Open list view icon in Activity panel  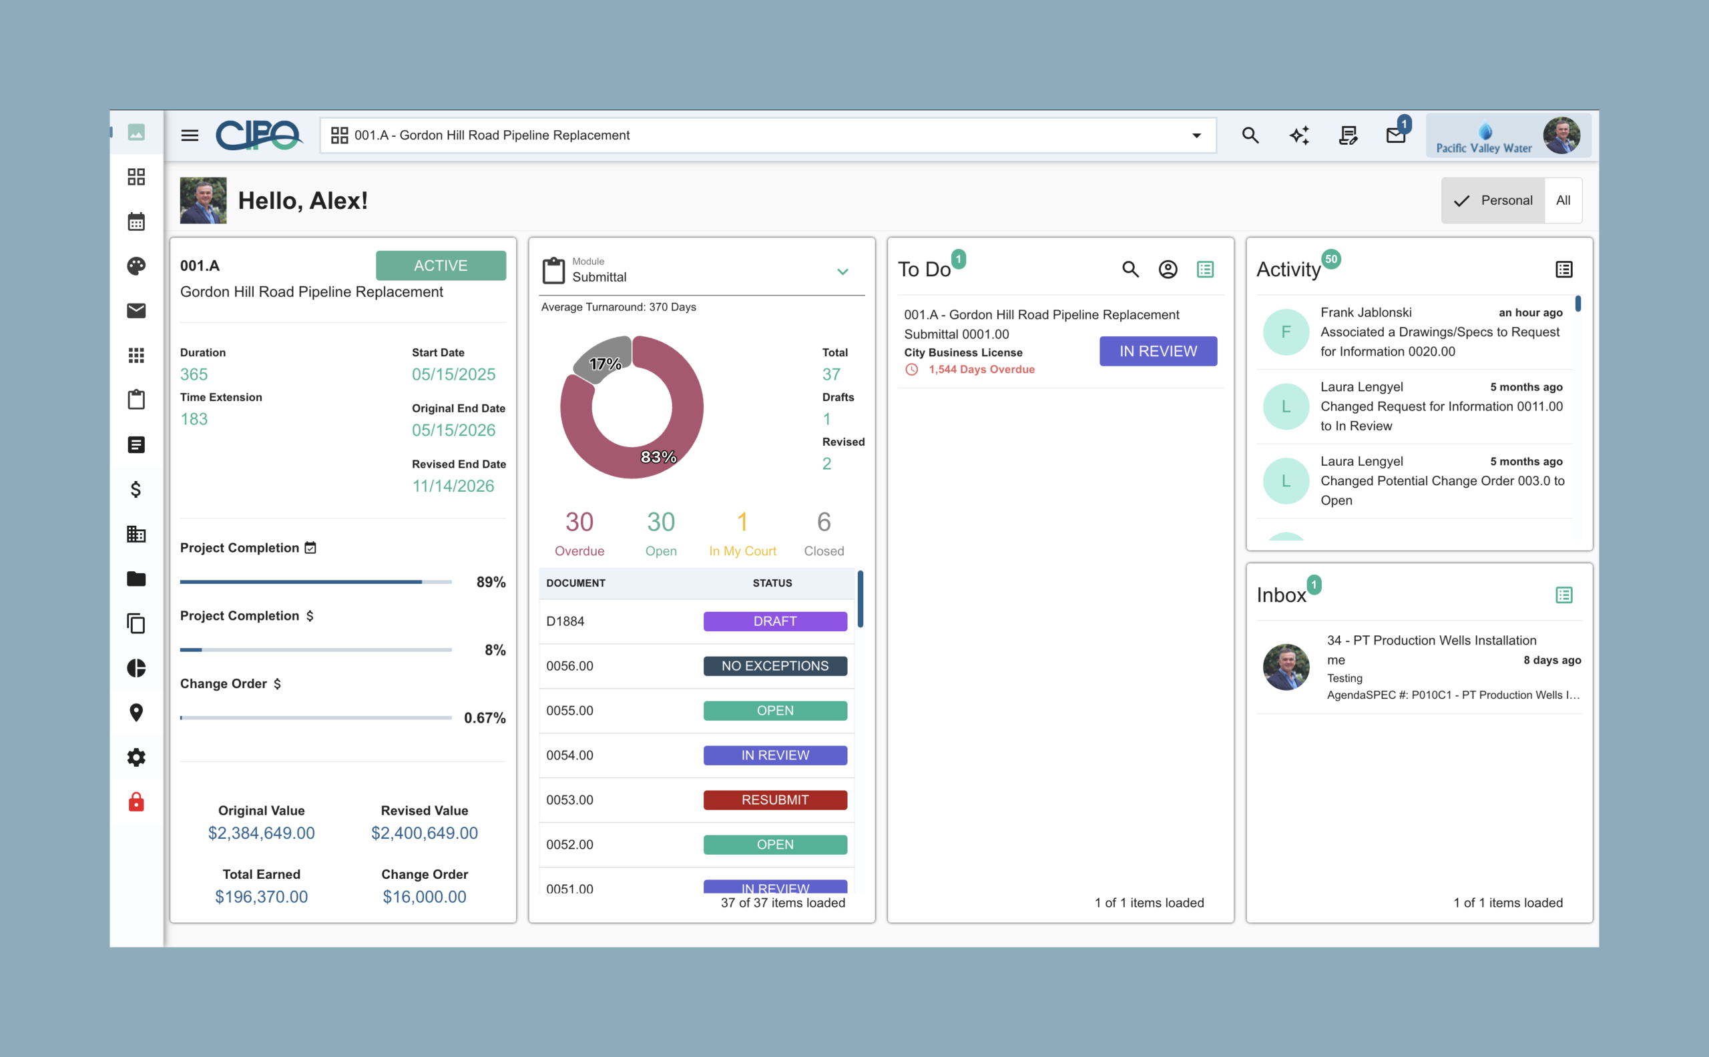tap(1563, 269)
